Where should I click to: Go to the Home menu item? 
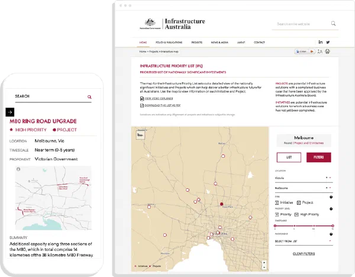143,43
